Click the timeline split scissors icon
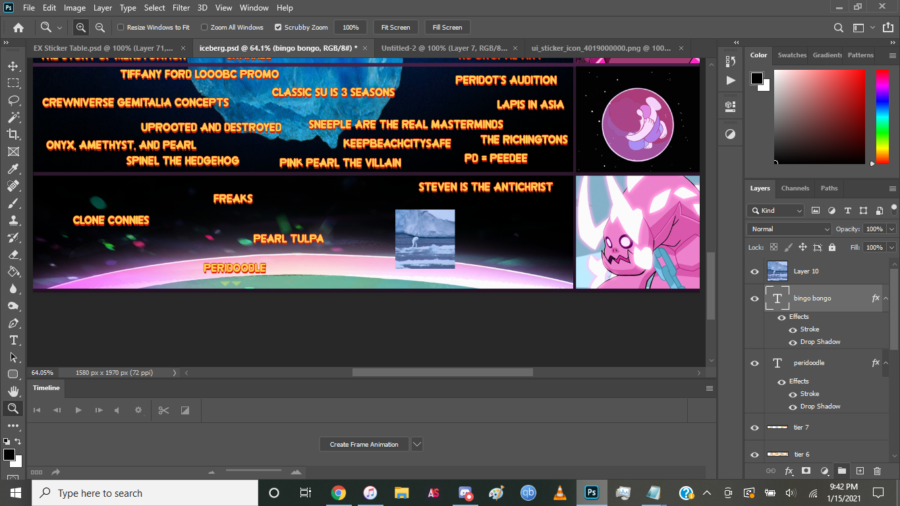This screenshot has height=506, width=900. point(164,410)
